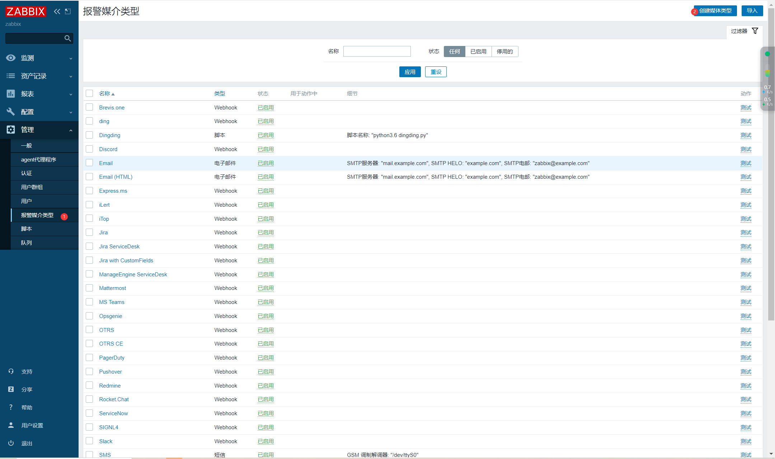Click the 应用 filter button
The image size is (775, 459).
[x=410, y=72]
